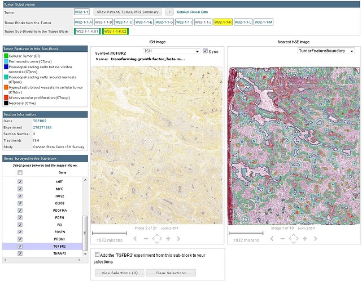This screenshot has height=281, width=362.
Task: Go to previous H&E image arrow
Action: (x=272, y=239)
